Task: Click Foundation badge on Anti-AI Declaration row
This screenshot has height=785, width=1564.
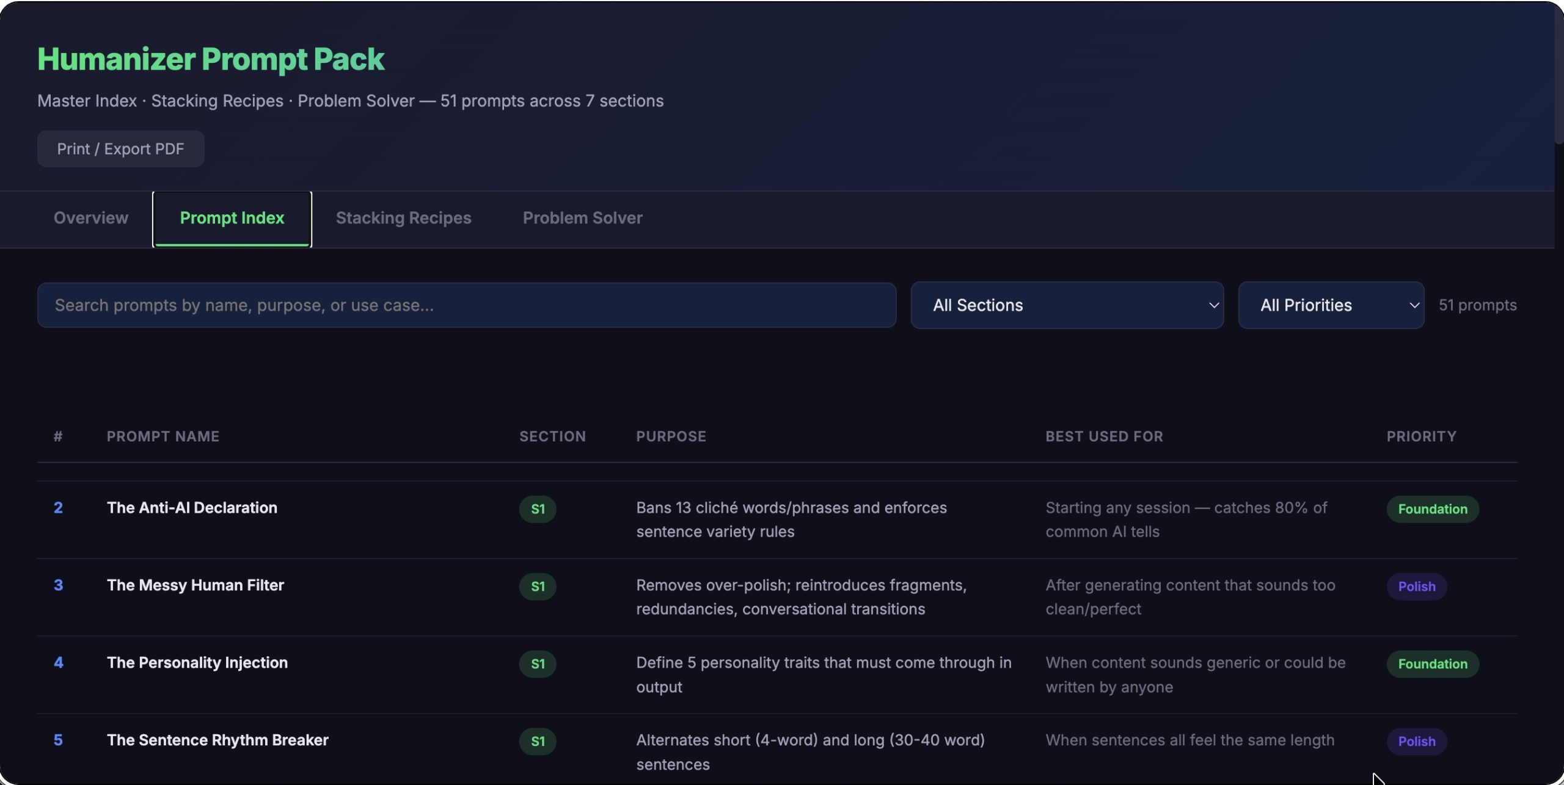Action: [1432, 509]
